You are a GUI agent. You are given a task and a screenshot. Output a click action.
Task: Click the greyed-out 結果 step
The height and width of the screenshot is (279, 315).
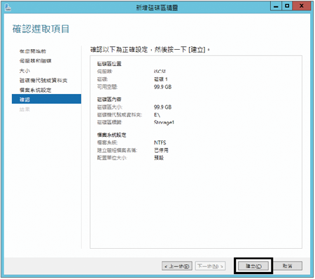[x=24, y=109]
